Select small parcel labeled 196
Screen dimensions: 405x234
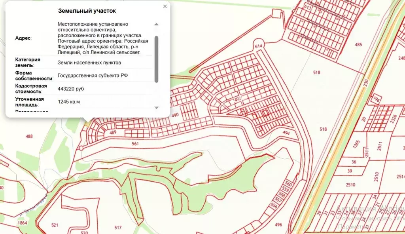point(376,99)
